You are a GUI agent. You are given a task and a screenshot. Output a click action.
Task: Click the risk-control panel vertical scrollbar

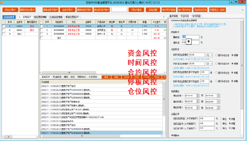pos(242,65)
